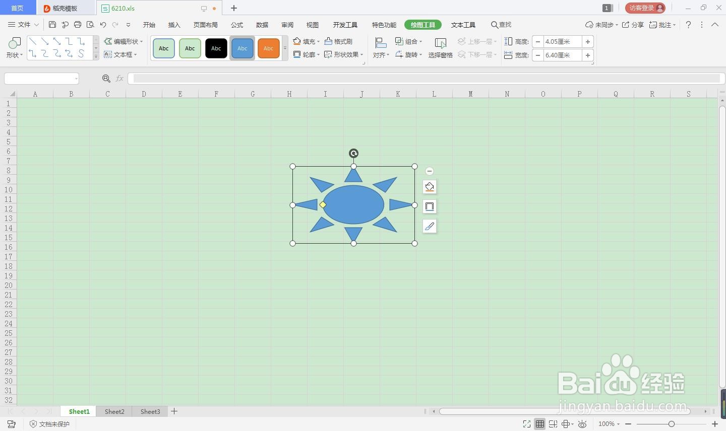Select the blue Abc shape style
The width and height of the screenshot is (726, 431).
[x=242, y=48]
